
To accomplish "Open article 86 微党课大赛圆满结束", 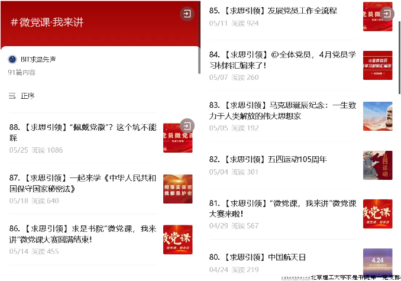I will click(83, 234).
